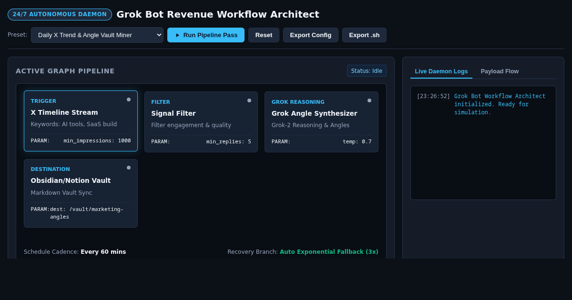The image size is (572, 300).
Task: Click the status dot on Filter node
Action: click(x=249, y=100)
